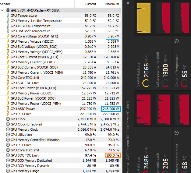Click the thermometer icon beside GPU VR VDDC Temperature
This screenshot has width=191, height=173.
8,26
